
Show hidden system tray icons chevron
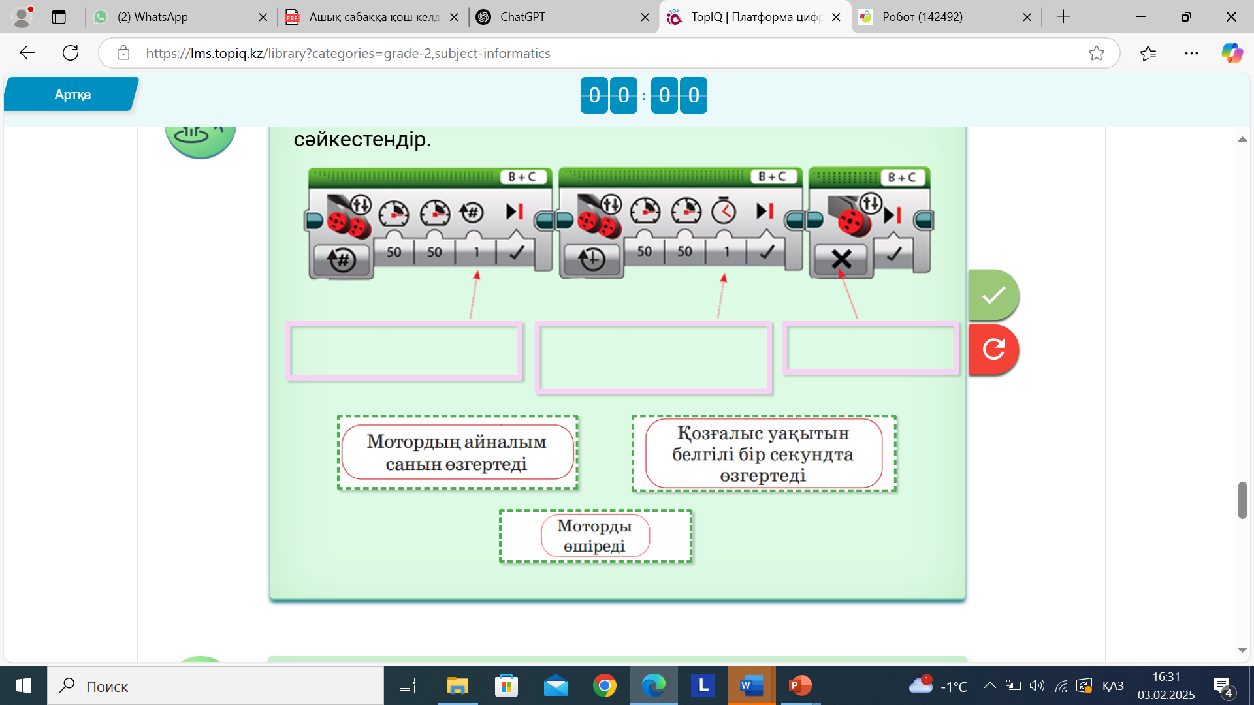pos(989,685)
